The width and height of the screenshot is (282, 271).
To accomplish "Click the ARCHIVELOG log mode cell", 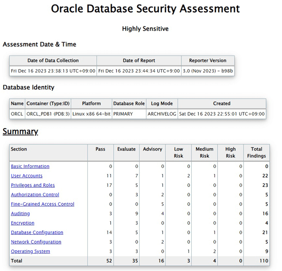I will [x=162, y=114].
